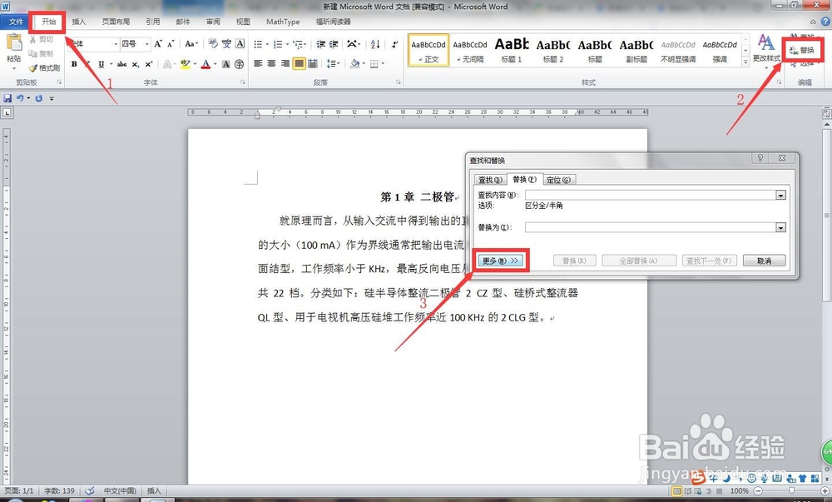
Task: Open the Undo history dropdown arrow
Action: click(x=28, y=98)
